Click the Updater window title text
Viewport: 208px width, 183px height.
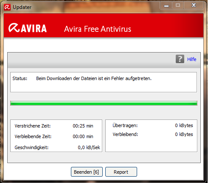point(22,7)
